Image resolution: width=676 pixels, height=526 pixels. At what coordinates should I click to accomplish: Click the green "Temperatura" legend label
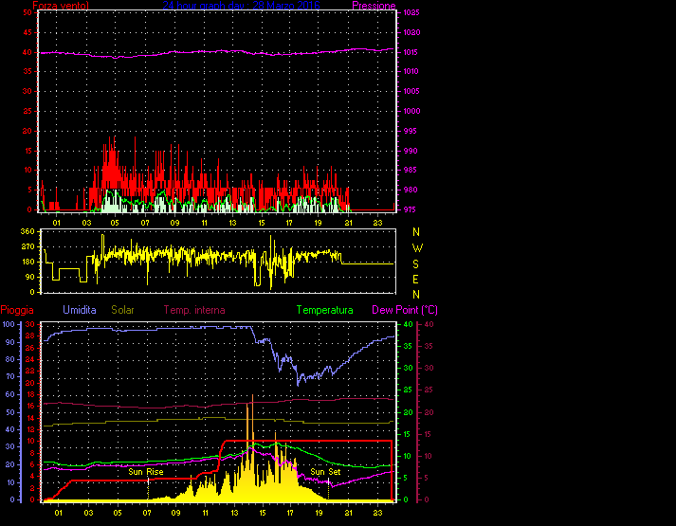tap(324, 310)
